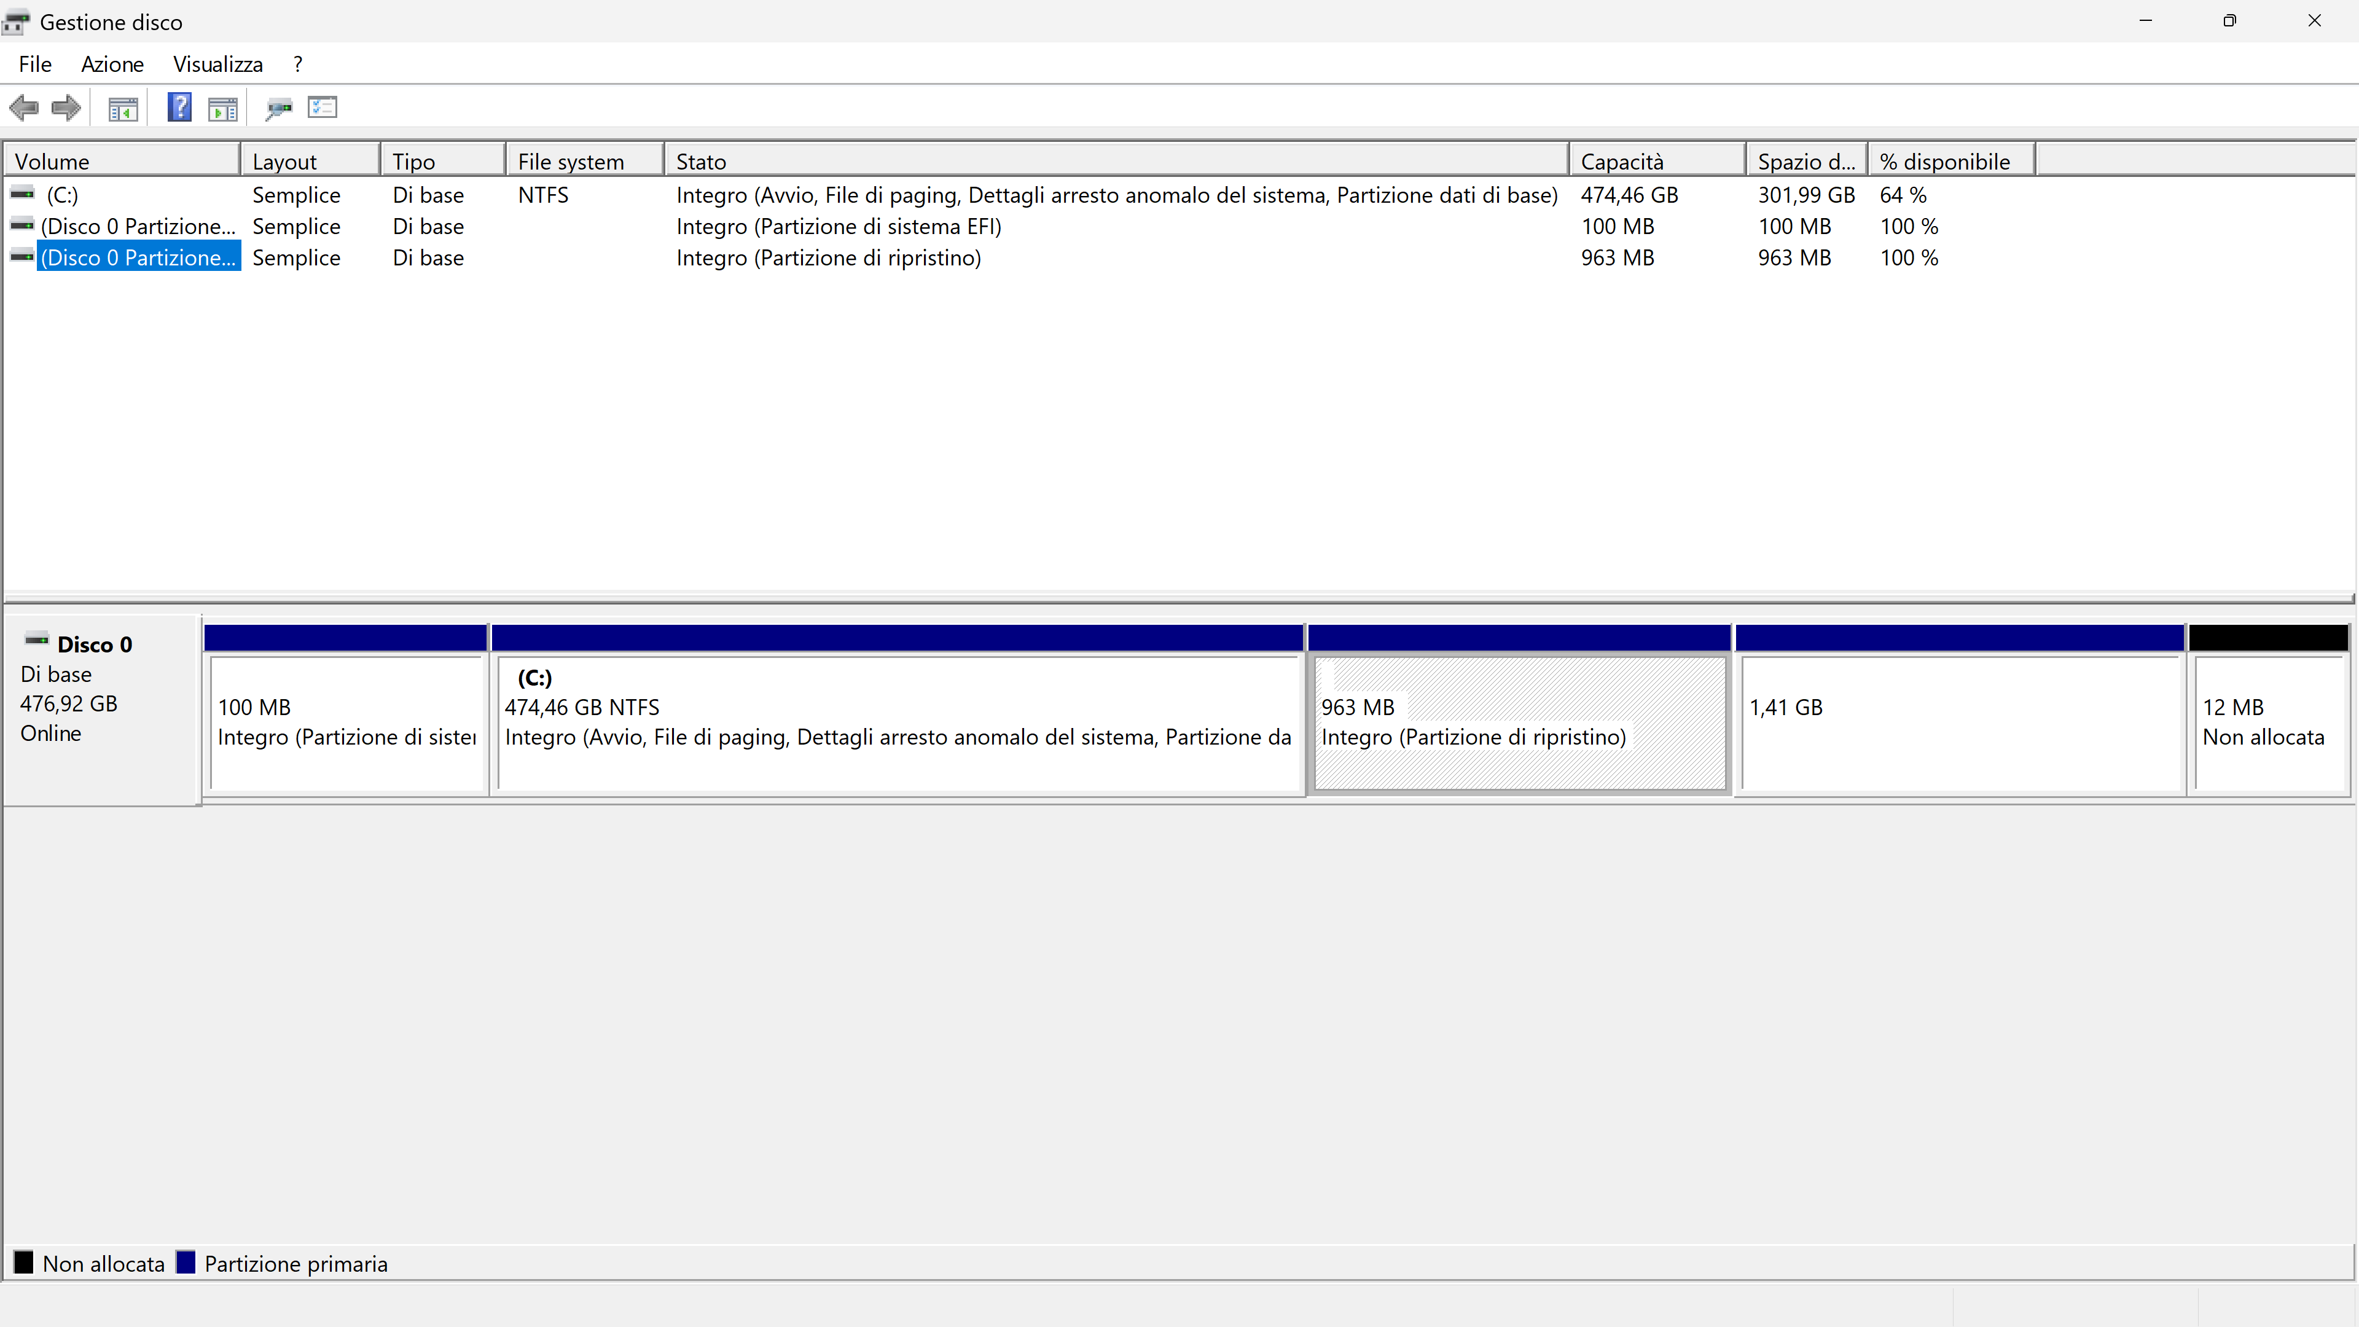The width and height of the screenshot is (2359, 1327).
Task: Click the Gestione disco title bar icon
Action: point(15,22)
